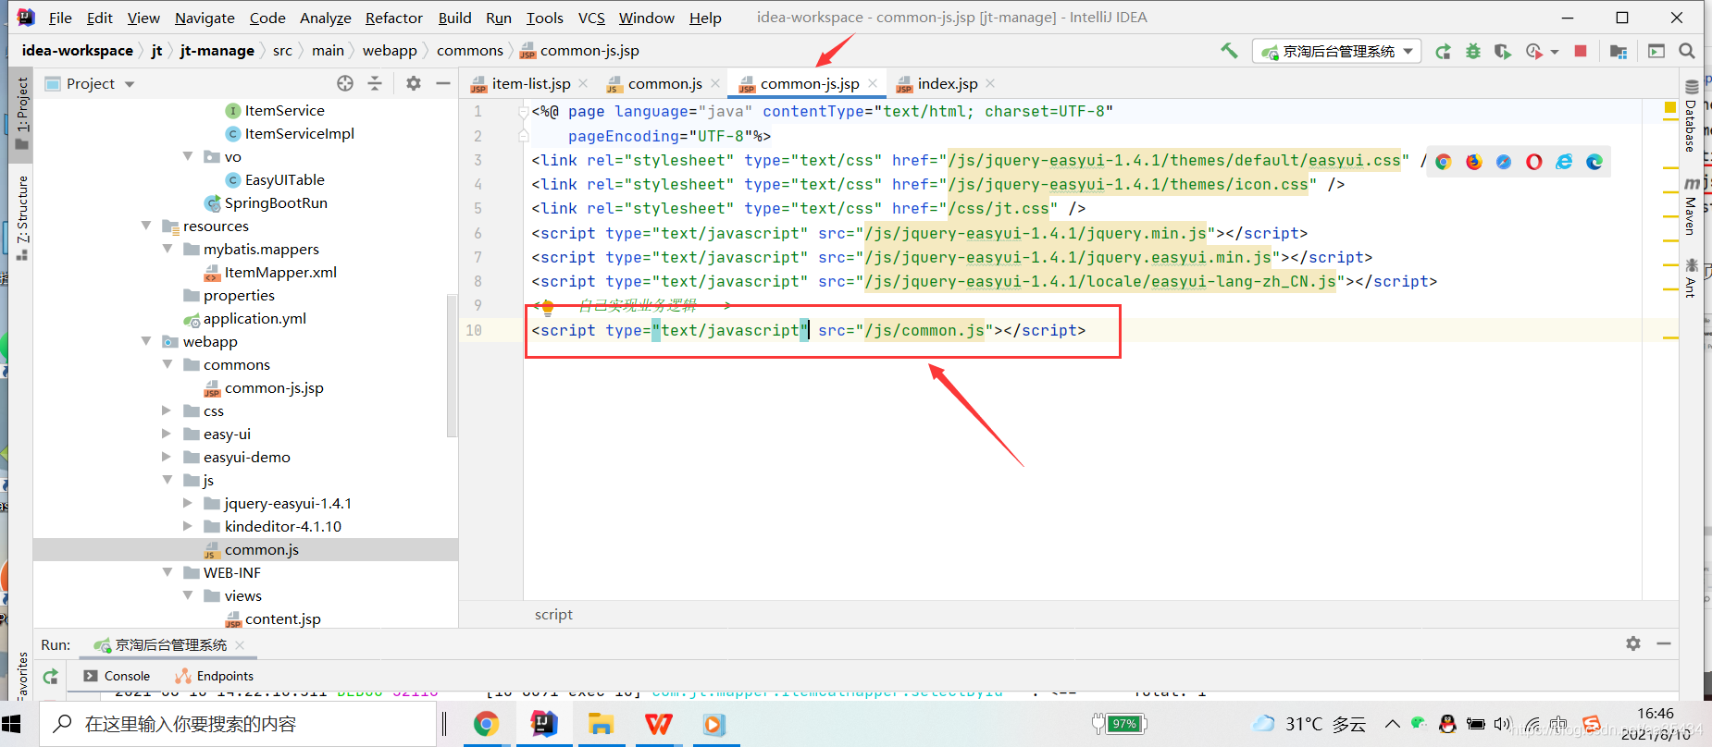Open File Explorer from taskbar

[601, 724]
